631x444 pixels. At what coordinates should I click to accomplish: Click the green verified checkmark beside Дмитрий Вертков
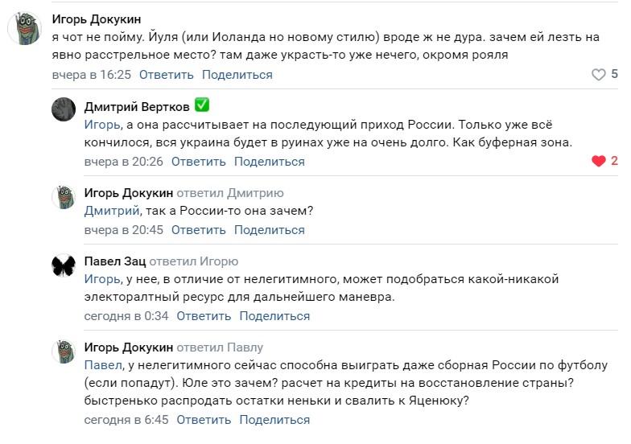202,105
